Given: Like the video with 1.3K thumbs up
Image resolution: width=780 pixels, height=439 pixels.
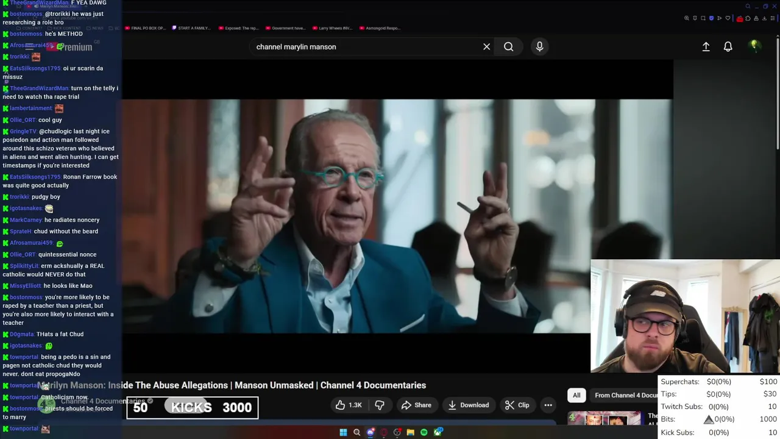Looking at the screenshot, I should (349, 405).
